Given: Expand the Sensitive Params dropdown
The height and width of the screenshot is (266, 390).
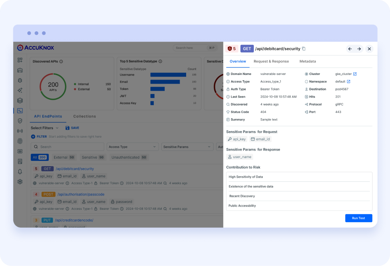Looking at the screenshot, I should pyautogui.click(x=187, y=147).
